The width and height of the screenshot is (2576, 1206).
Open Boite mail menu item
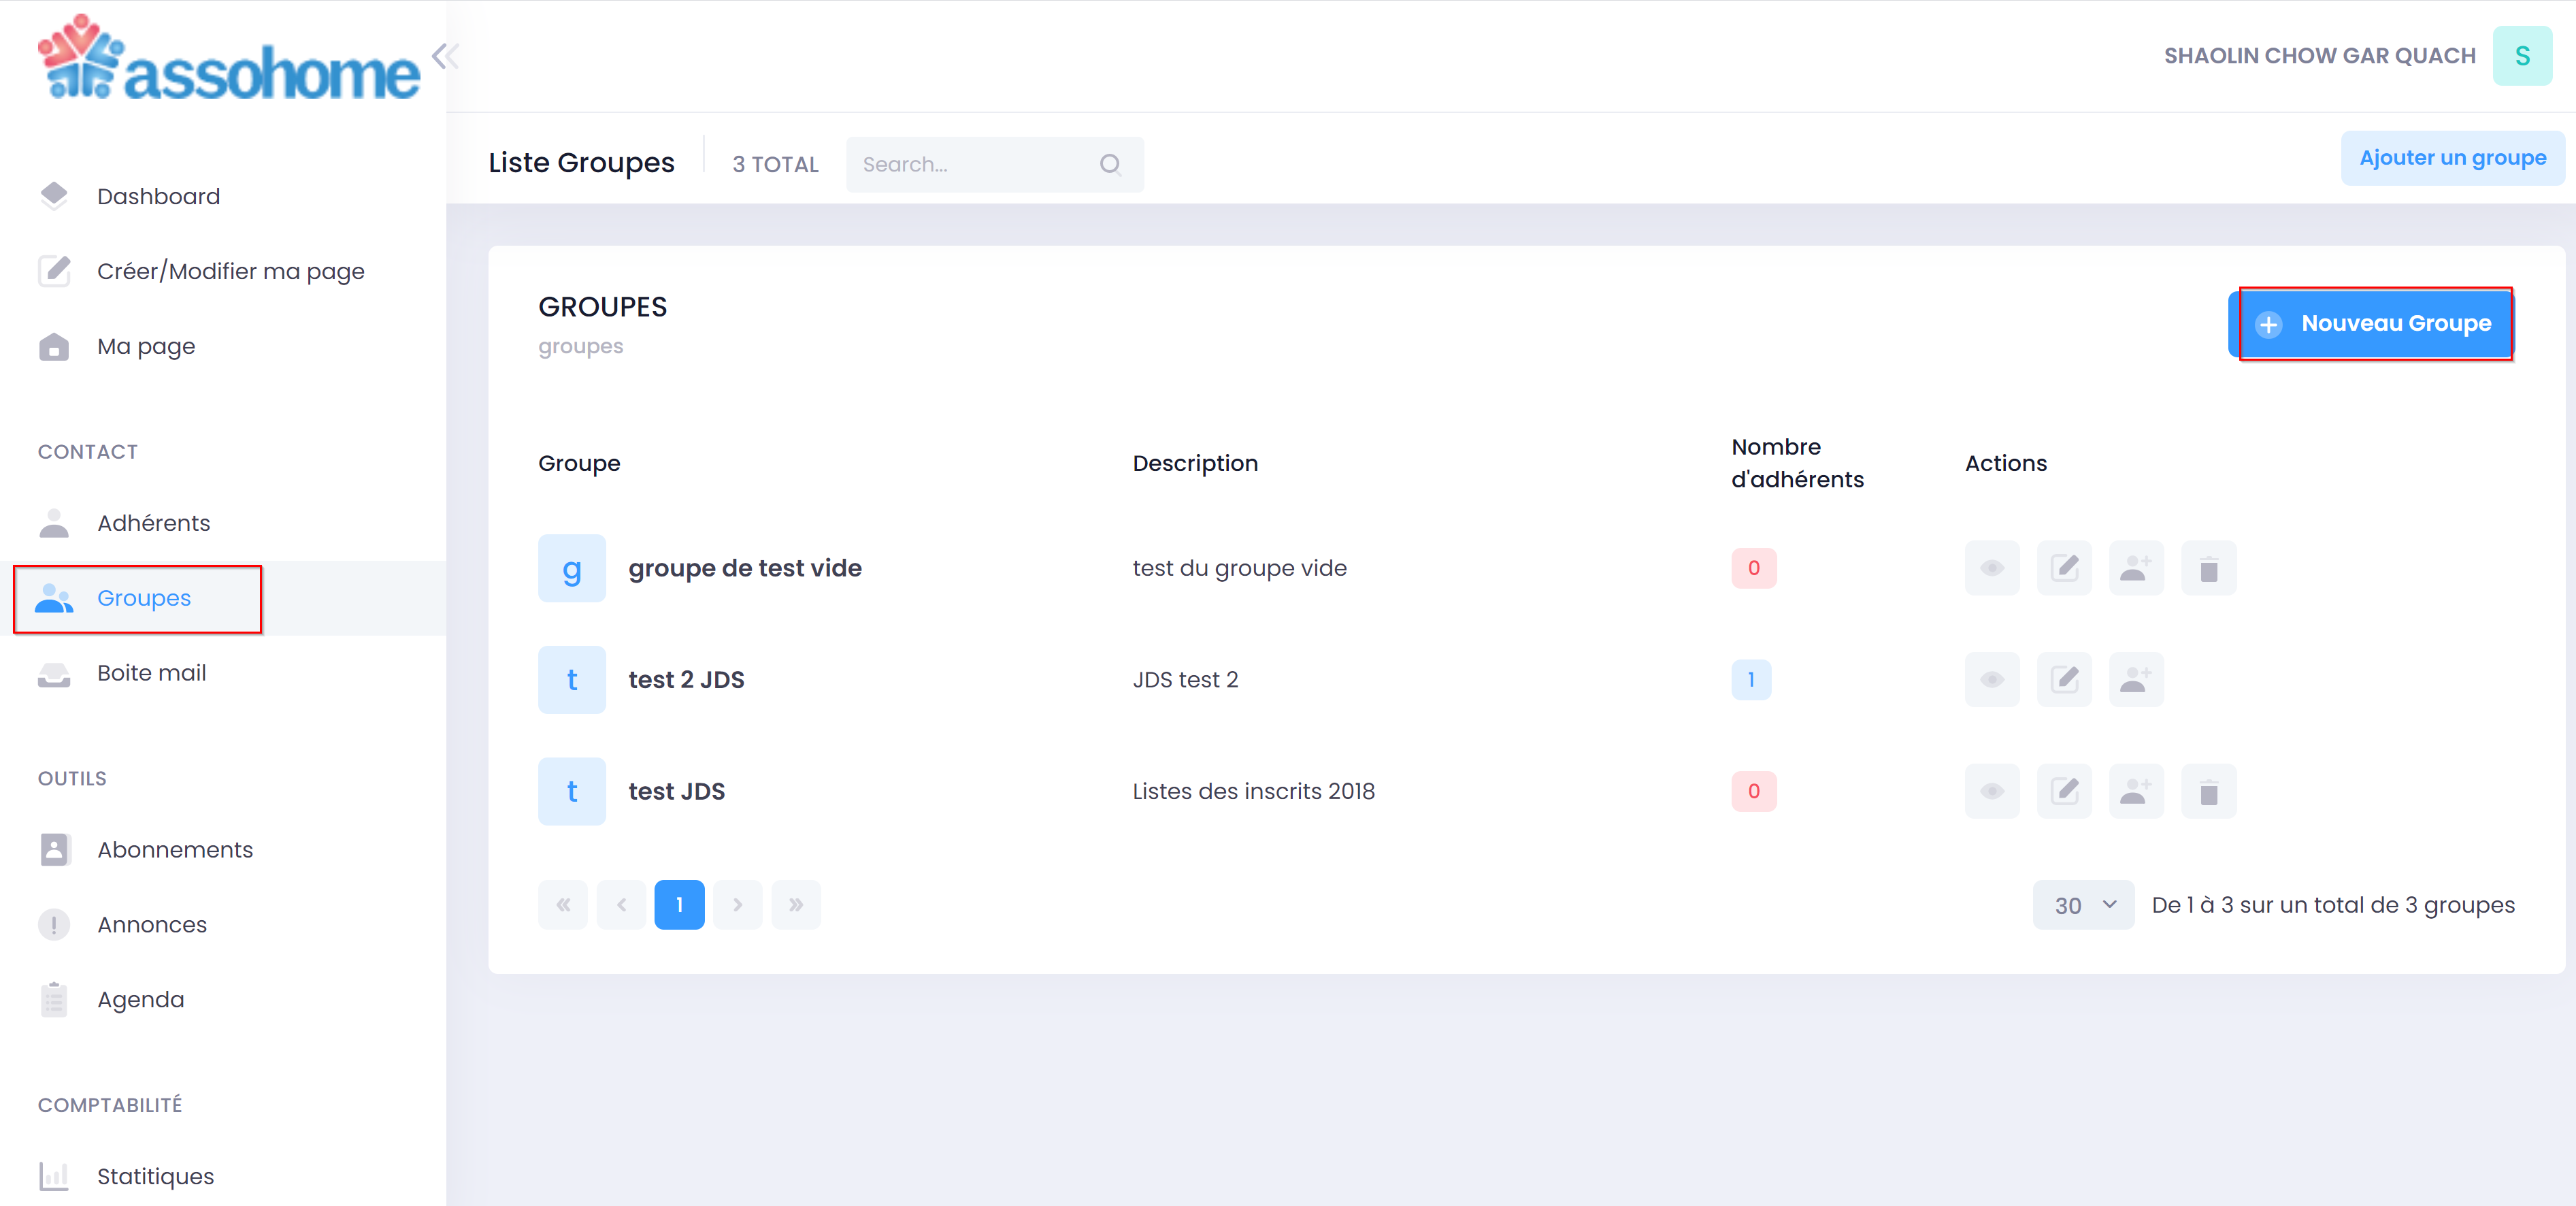151,673
